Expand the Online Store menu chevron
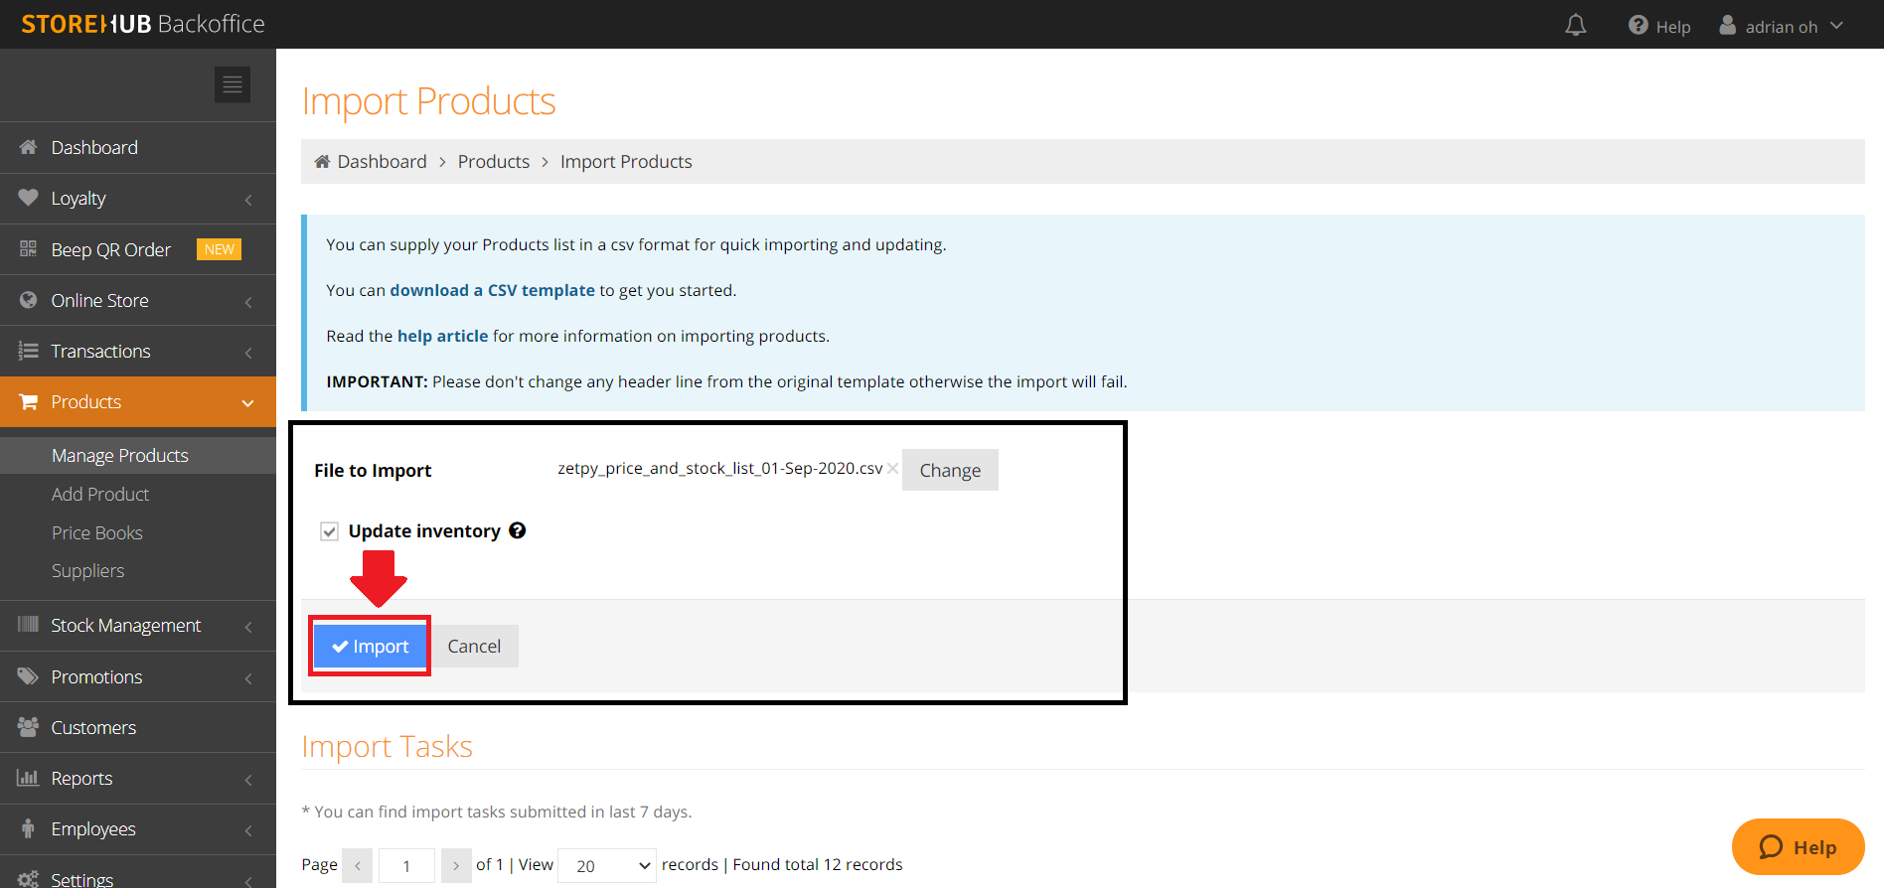Image resolution: width=1884 pixels, height=888 pixels. tap(248, 302)
